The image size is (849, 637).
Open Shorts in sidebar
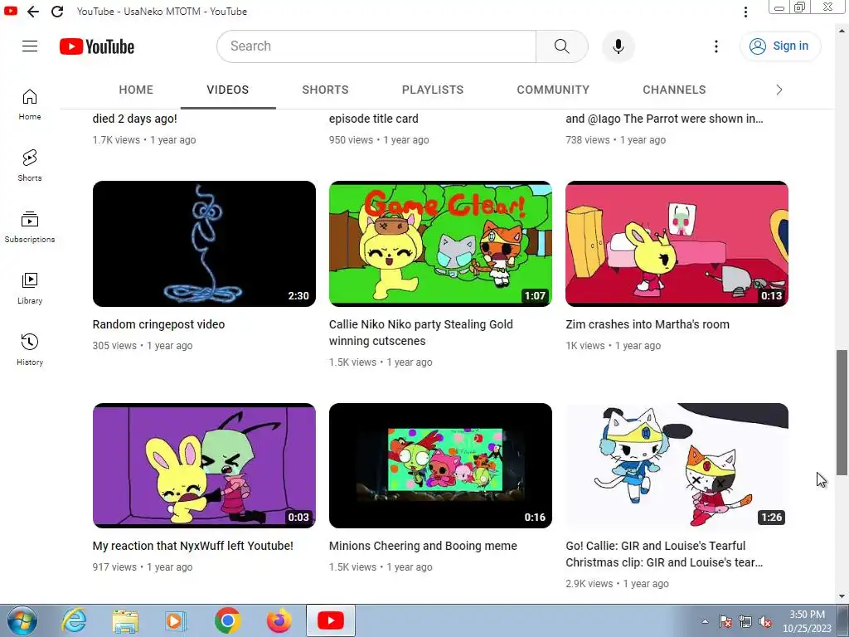coord(30,166)
